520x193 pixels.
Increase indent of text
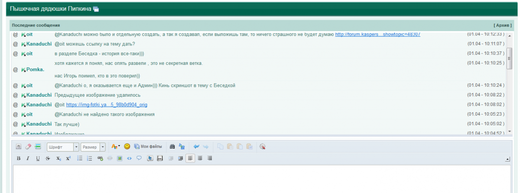pos(180,158)
